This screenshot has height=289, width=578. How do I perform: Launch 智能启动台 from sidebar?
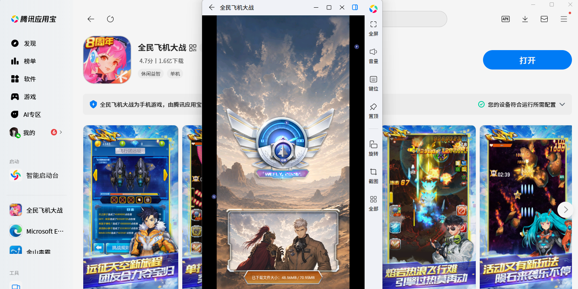pyautogui.click(x=34, y=175)
